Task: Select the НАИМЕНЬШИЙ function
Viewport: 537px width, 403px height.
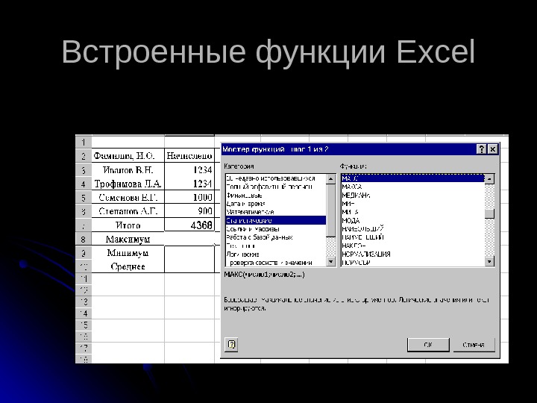Action: coord(413,237)
